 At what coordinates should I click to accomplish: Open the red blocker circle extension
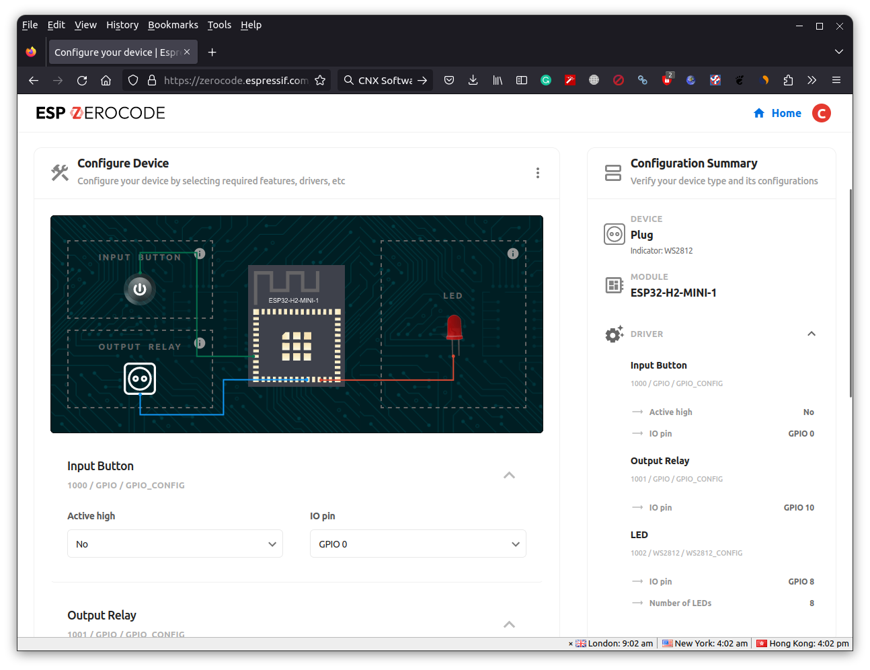619,80
